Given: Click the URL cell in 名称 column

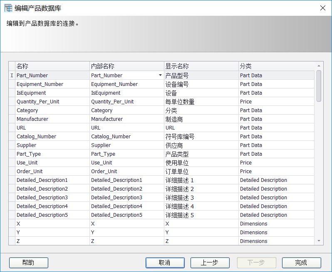Looking at the screenshot, I should coord(52,127).
